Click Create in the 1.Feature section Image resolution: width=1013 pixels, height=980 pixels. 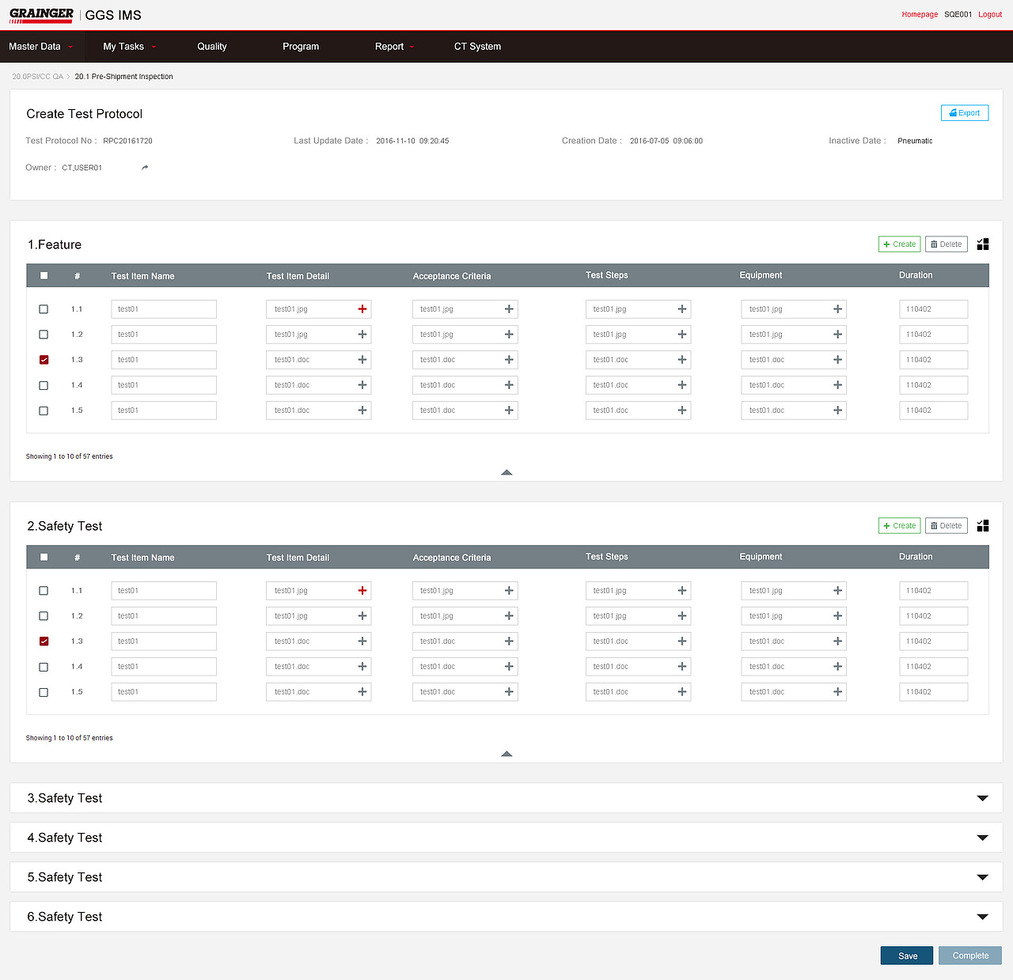click(x=899, y=244)
